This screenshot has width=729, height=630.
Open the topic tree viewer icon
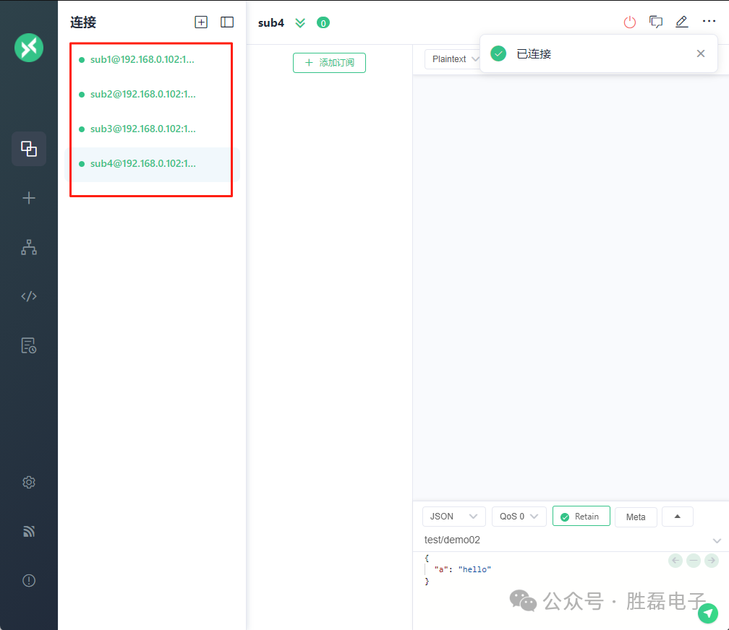pos(29,247)
